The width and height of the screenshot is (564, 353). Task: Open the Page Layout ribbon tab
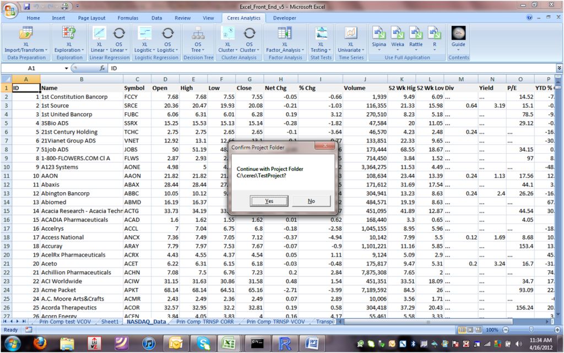(92, 18)
